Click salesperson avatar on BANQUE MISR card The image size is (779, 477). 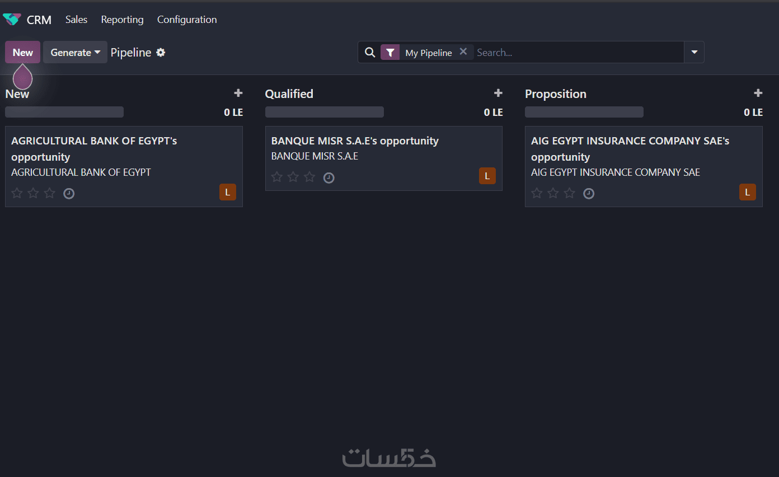tap(487, 176)
